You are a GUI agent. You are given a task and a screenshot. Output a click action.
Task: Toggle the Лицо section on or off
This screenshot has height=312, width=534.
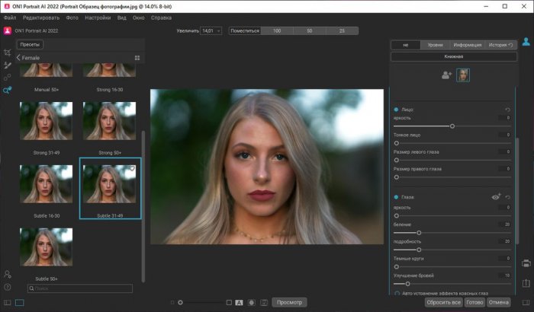[x=397, y=110]
